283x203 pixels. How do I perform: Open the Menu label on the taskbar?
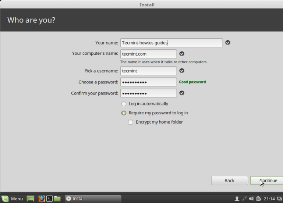pos(17,199)
